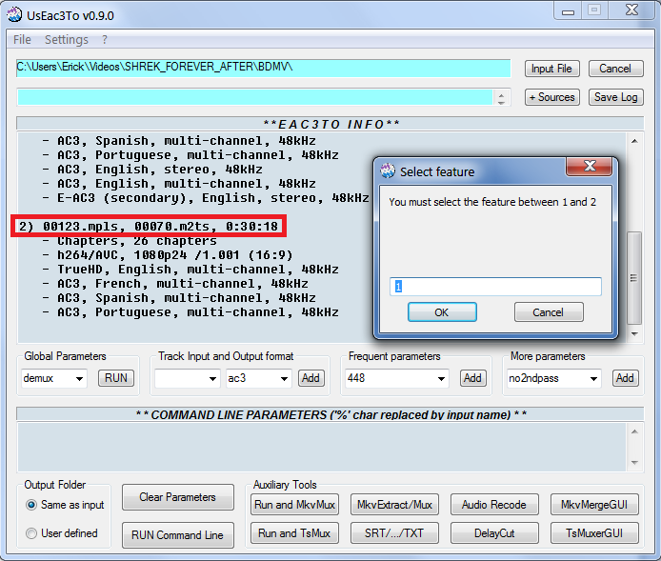The image size is (661, 561).
Task: Click the sources field spinner up arrow
Action: pos(501,95)
